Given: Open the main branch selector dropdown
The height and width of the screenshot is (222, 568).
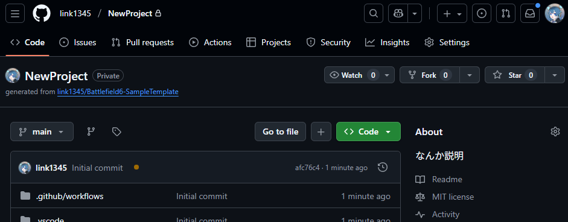Looking at the screenshot, I should (42, 132).
